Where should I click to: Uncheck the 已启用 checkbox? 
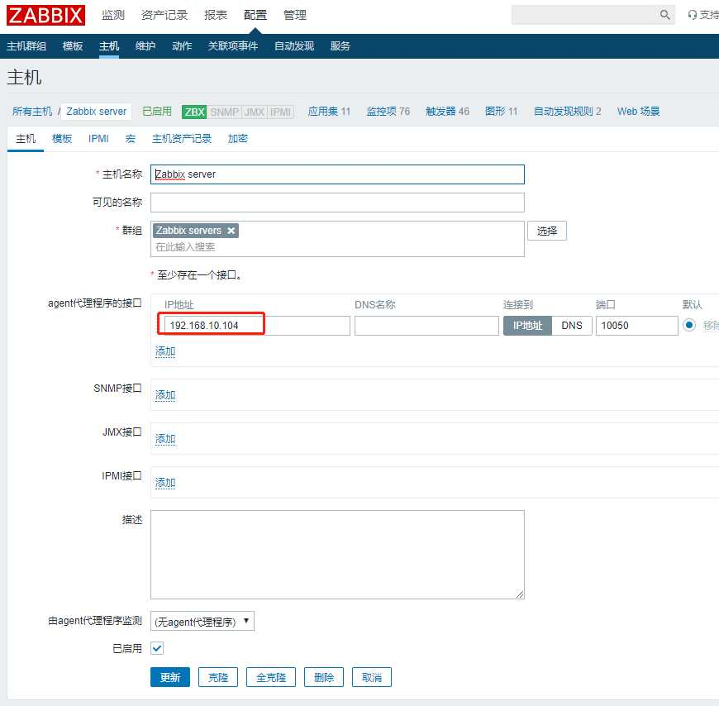click(156, 648)
